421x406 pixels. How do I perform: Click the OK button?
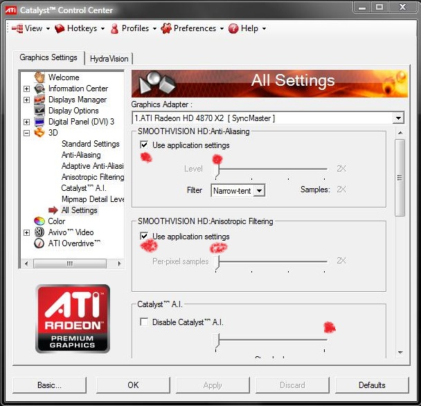coord(133,385)
